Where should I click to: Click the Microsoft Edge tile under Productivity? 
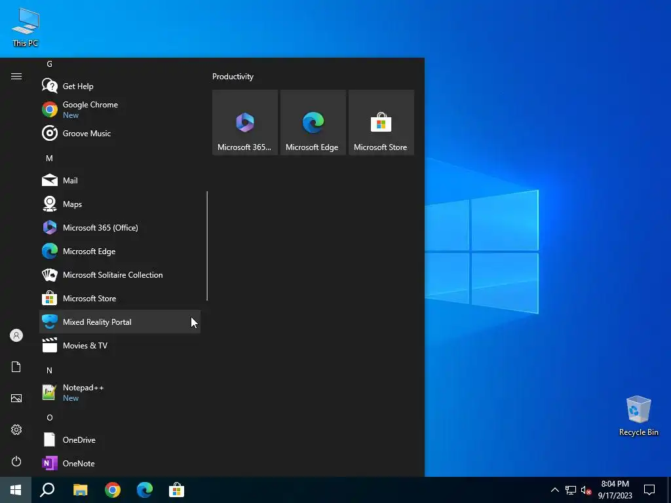pos(313,122)
